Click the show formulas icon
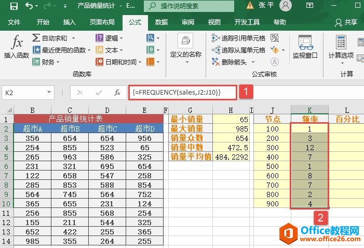 point(275,38)
